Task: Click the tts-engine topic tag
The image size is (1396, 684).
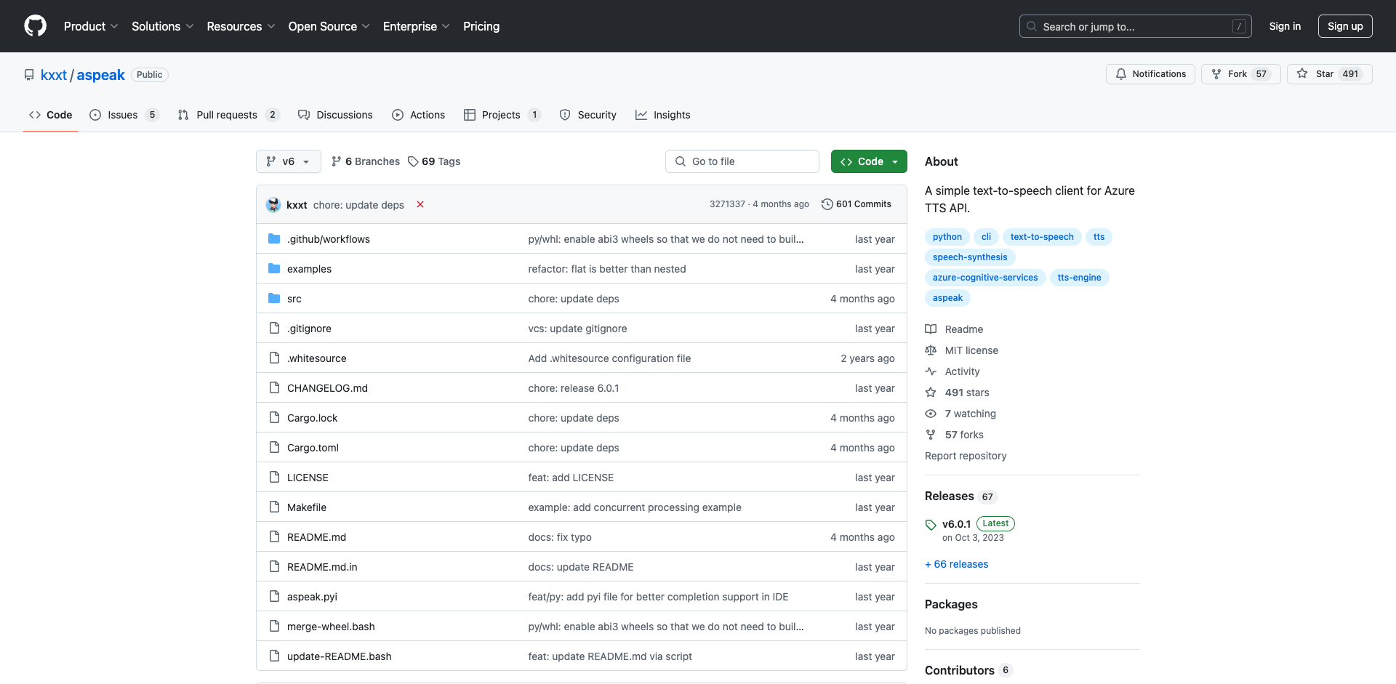Action: pos(1079,278)
